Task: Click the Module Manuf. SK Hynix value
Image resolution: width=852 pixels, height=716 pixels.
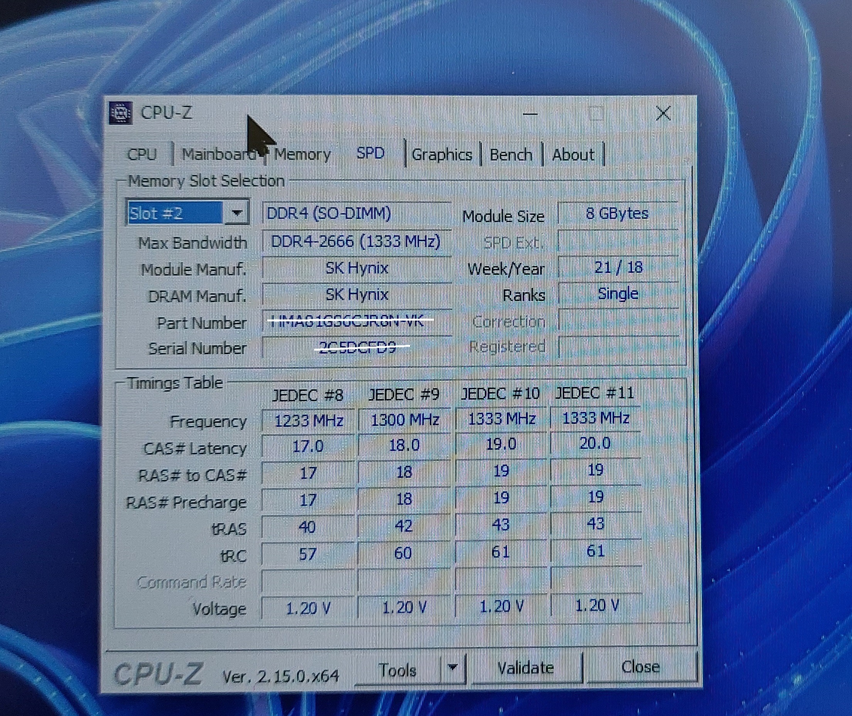Action: (x=357, y=268)
